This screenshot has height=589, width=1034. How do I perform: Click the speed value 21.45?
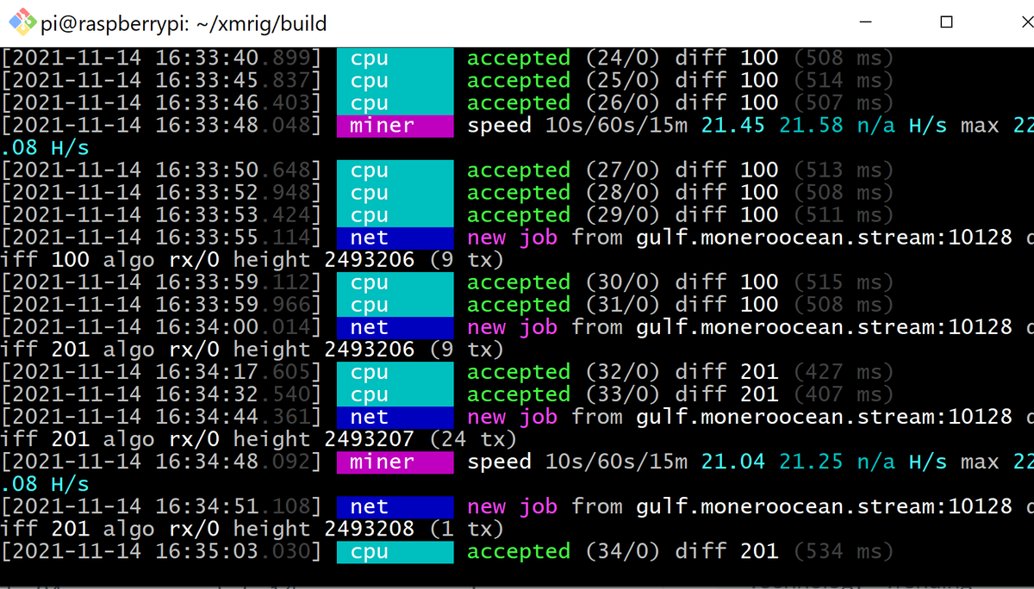(x=732, y=126)
